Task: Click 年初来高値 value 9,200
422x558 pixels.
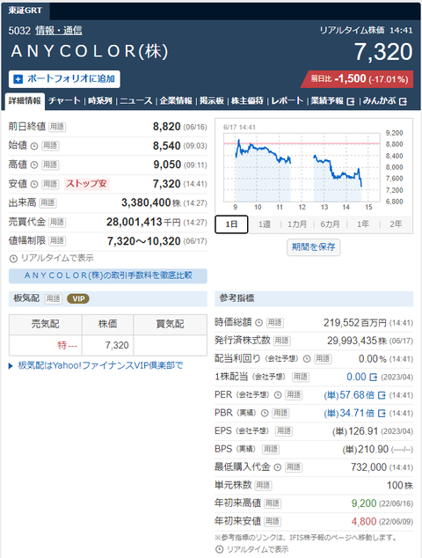Action: pyautogui.click(x=364, y=503)
